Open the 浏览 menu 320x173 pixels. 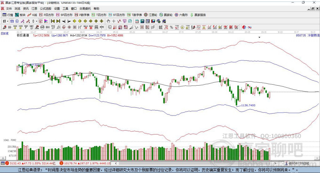[x=17, y=8]
